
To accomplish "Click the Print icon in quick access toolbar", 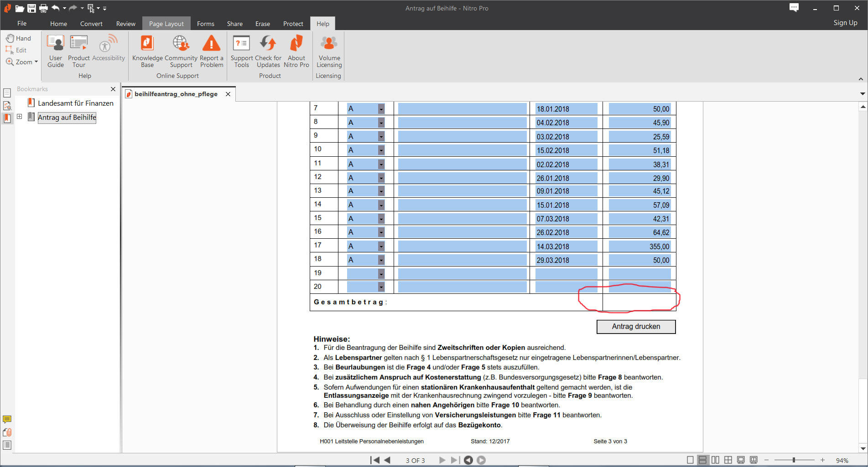I will pos(43,8).
